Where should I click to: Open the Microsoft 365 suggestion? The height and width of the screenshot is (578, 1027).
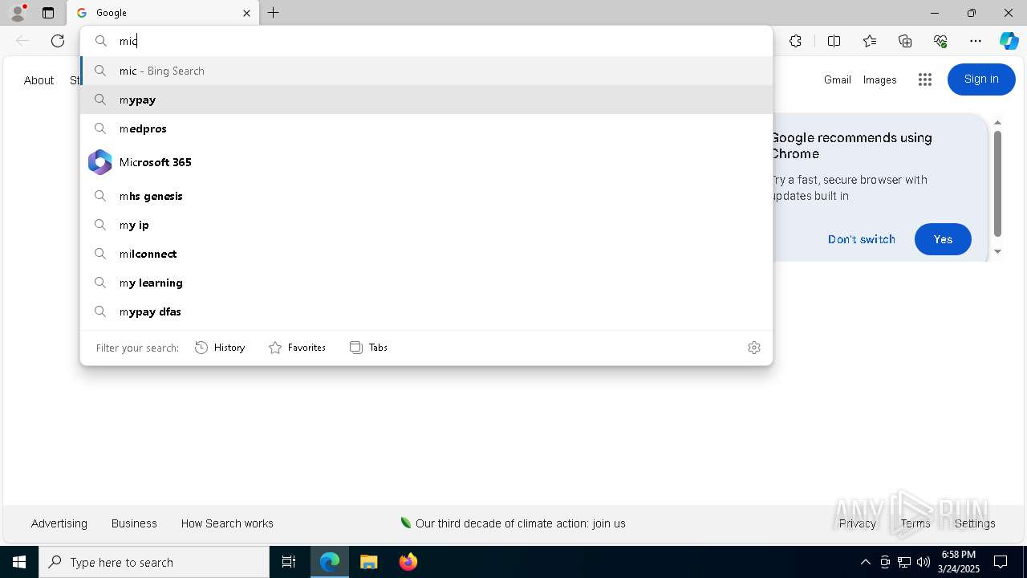tap(426, 162)
